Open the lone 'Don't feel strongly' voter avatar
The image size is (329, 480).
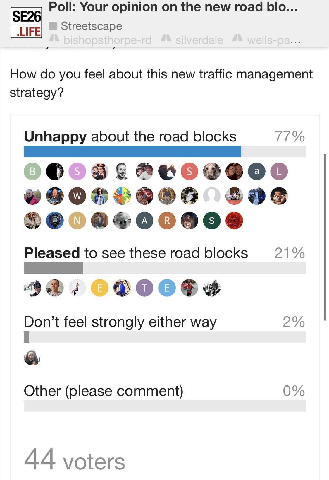[32, 357]
